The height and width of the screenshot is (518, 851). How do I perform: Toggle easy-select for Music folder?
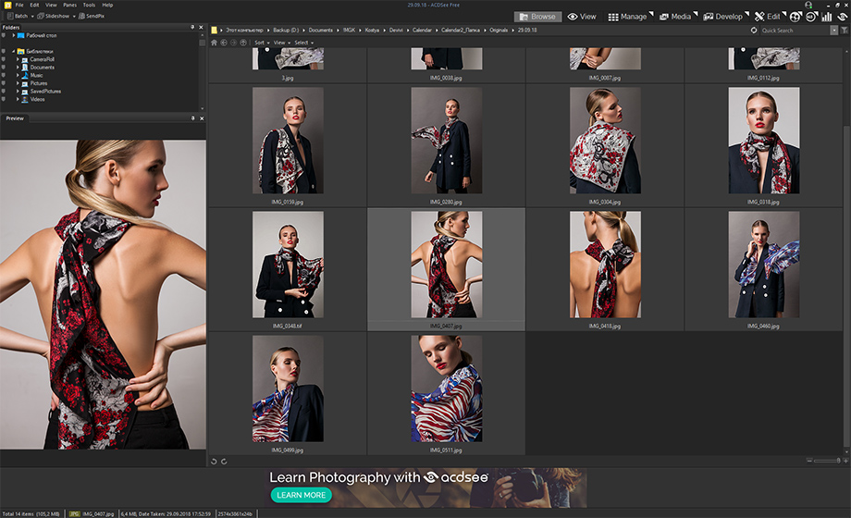tap(4, 75)
